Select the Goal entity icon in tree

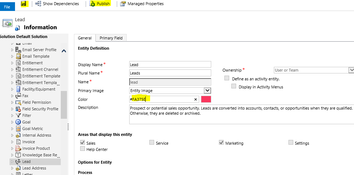pyautogui.click(x=18, y=122)
